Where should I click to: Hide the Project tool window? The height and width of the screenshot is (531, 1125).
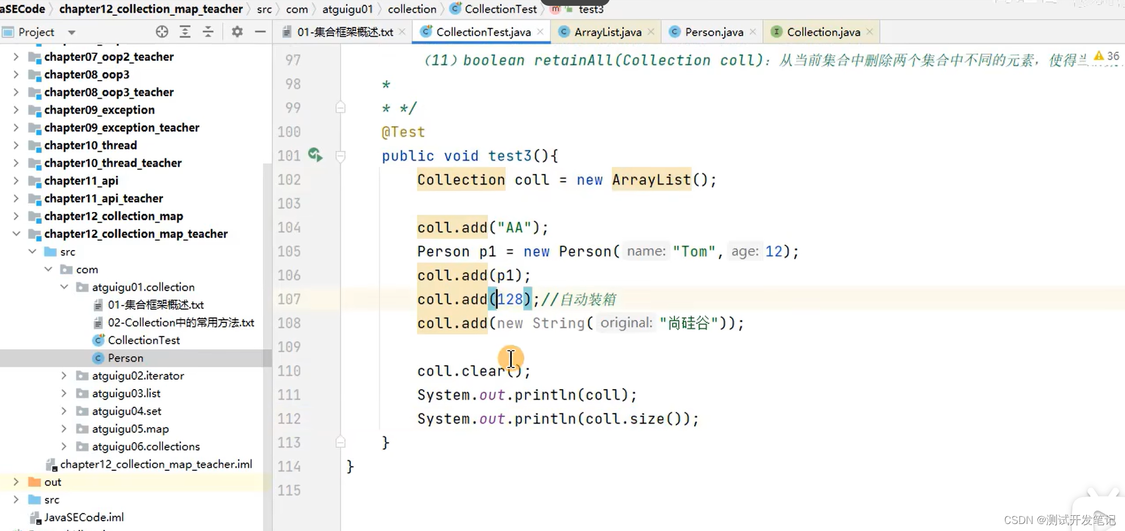click(x=260, y=32)
